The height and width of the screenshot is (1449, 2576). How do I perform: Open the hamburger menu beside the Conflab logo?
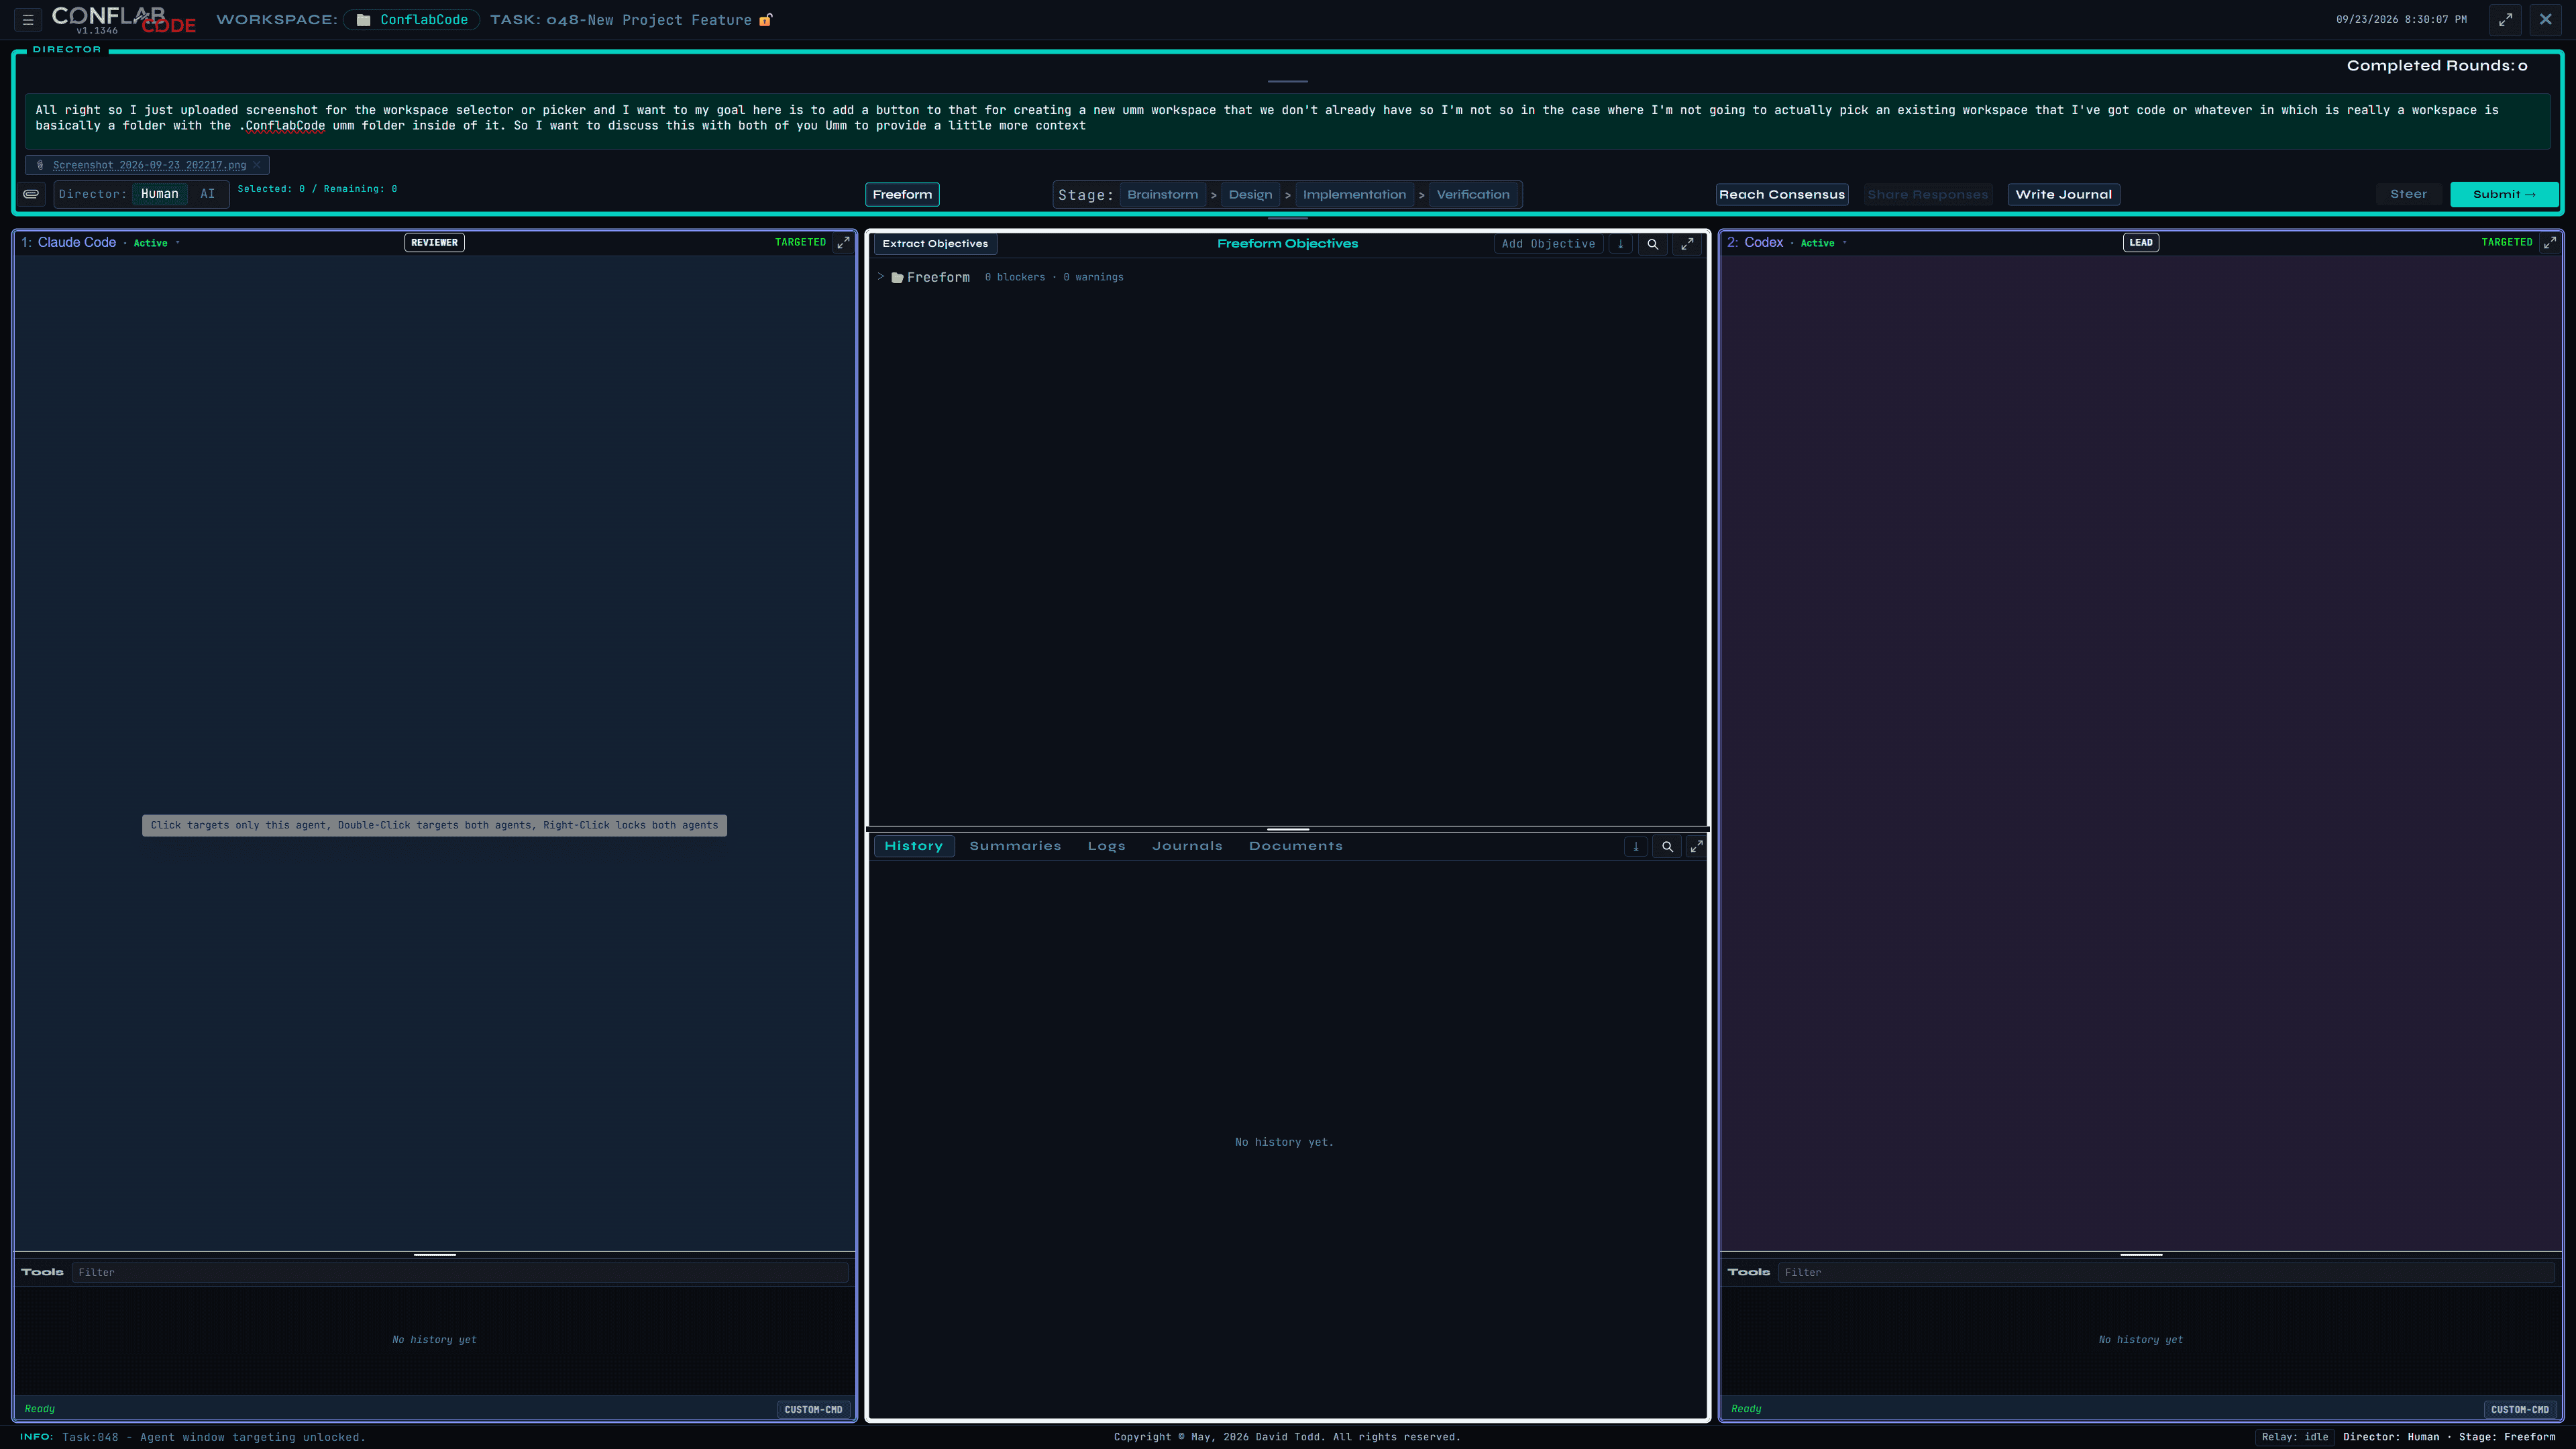click(x=28, y=19)
